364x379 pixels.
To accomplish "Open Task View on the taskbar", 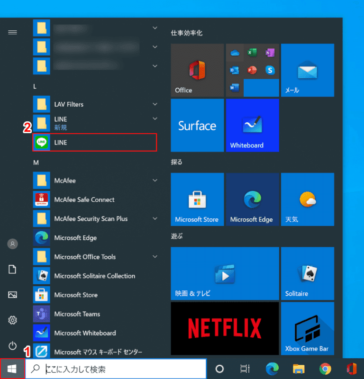I will 245,369.
